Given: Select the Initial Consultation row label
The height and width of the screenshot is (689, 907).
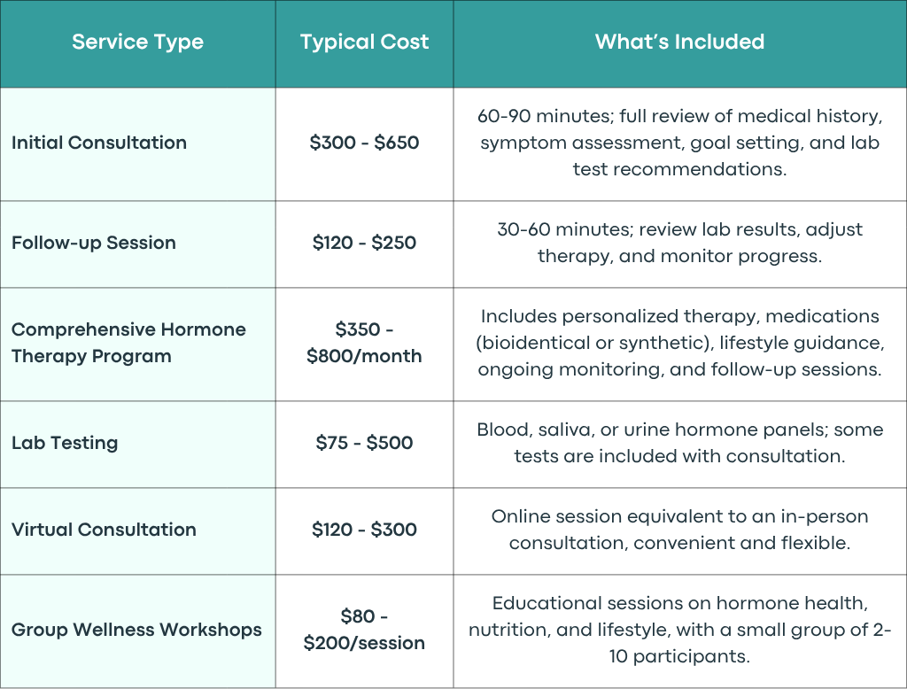Looking at the screenshot, I should (x=99, y=143).
